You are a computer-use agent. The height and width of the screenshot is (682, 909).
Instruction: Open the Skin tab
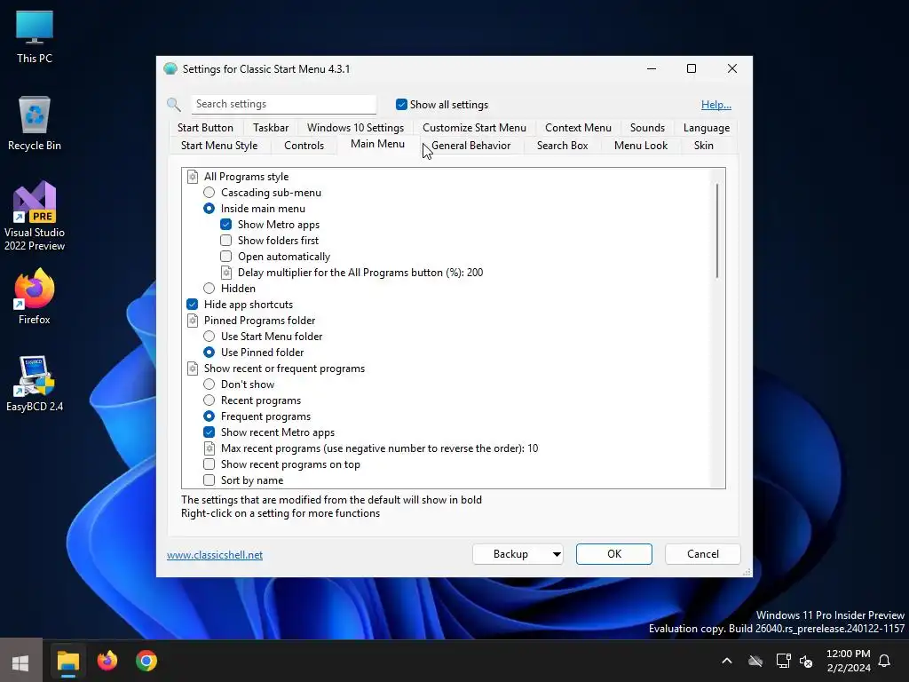coord(704,146)
